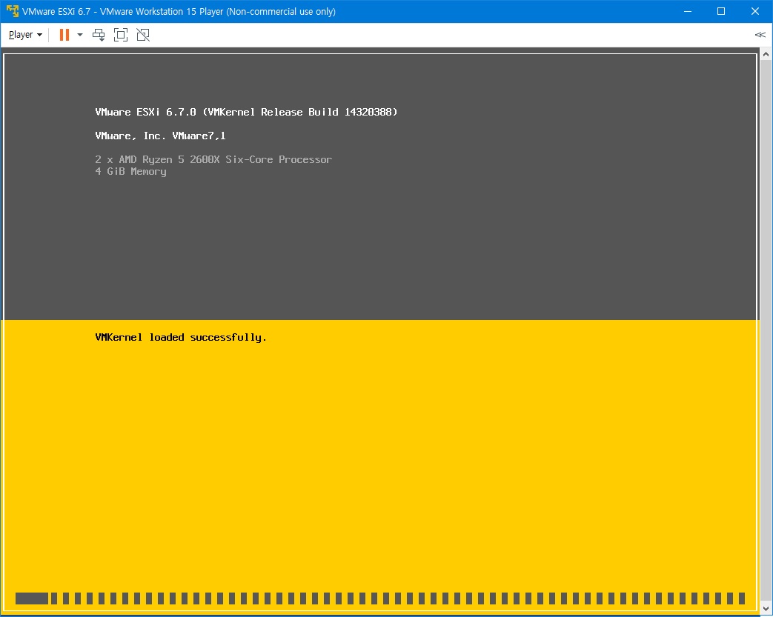Maximize the VMware Player window
The image size is (773, 617).
tap(720, 11)
